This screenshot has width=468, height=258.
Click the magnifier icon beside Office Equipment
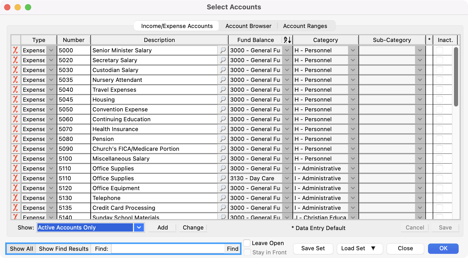coord(223,188)
